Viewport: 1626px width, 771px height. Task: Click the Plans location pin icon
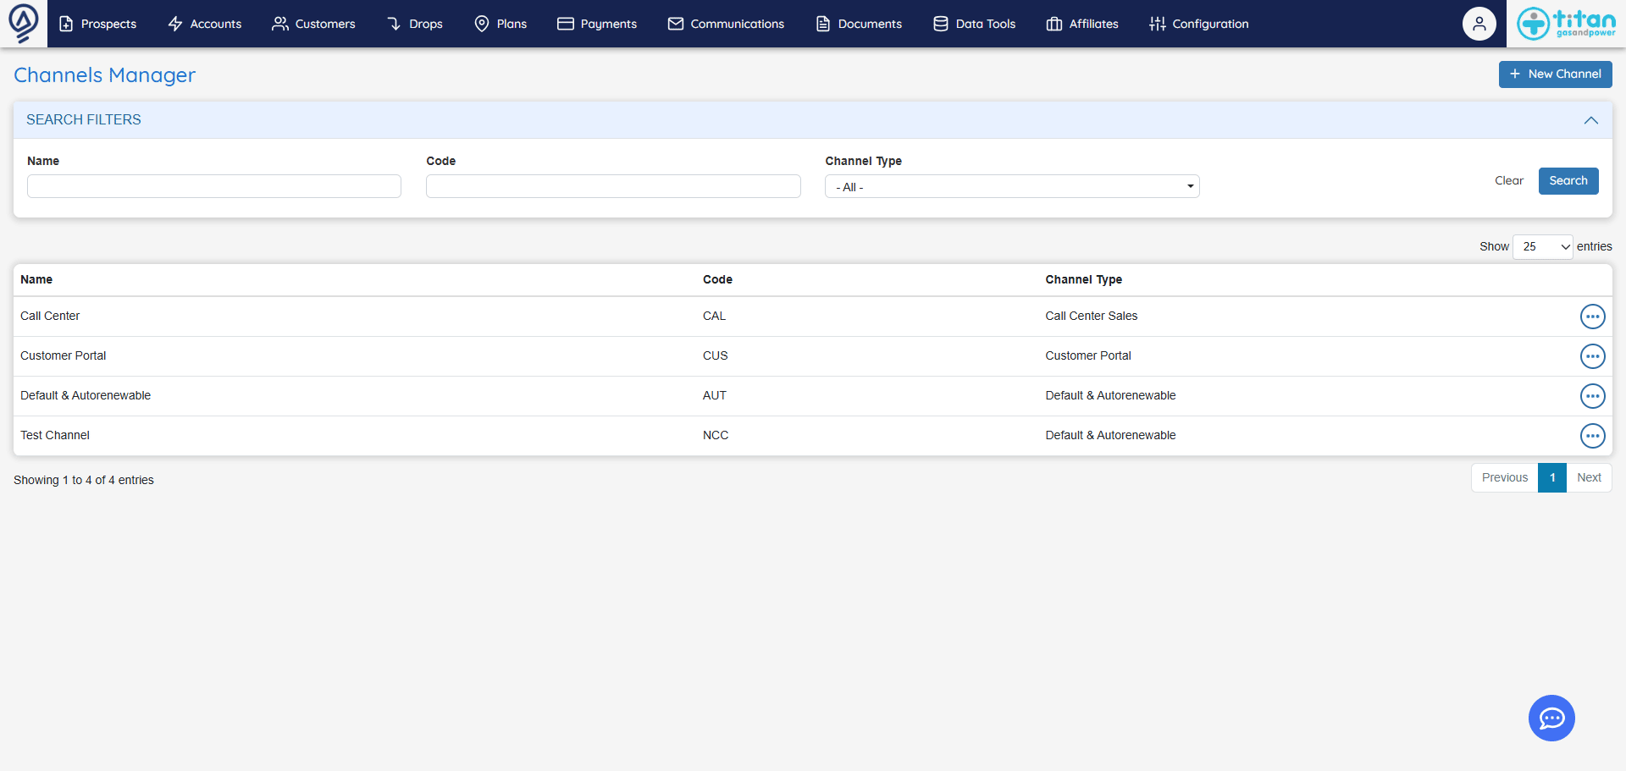click(482, 24)
